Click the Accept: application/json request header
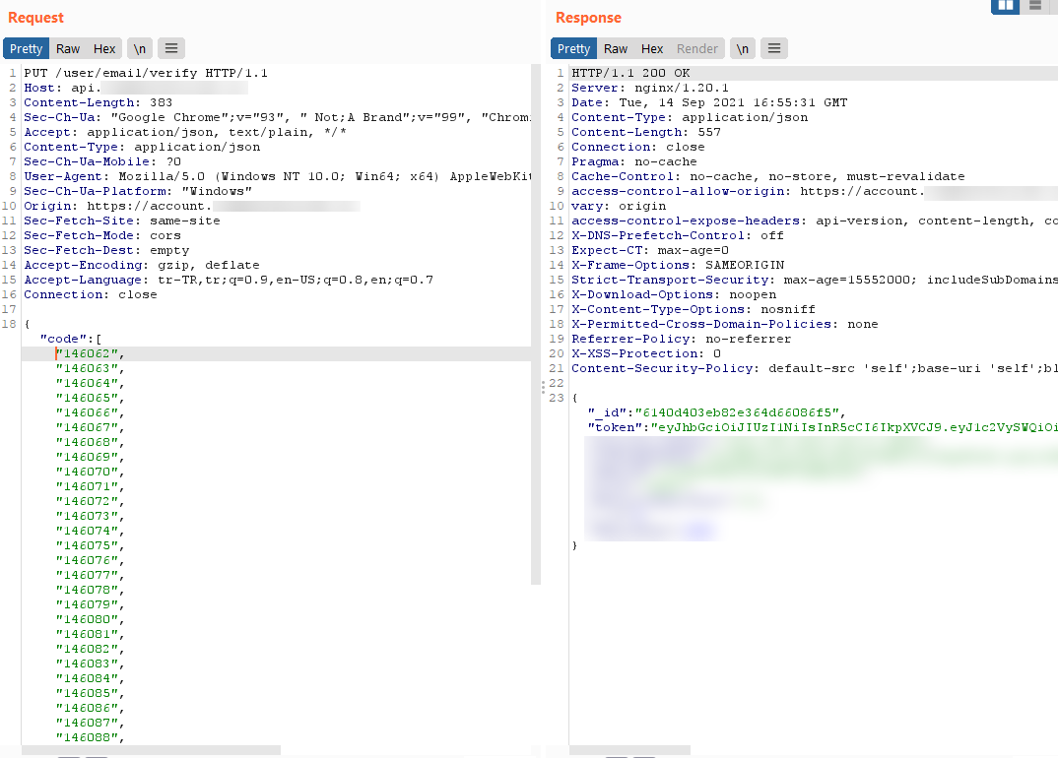 coord(185,132)
